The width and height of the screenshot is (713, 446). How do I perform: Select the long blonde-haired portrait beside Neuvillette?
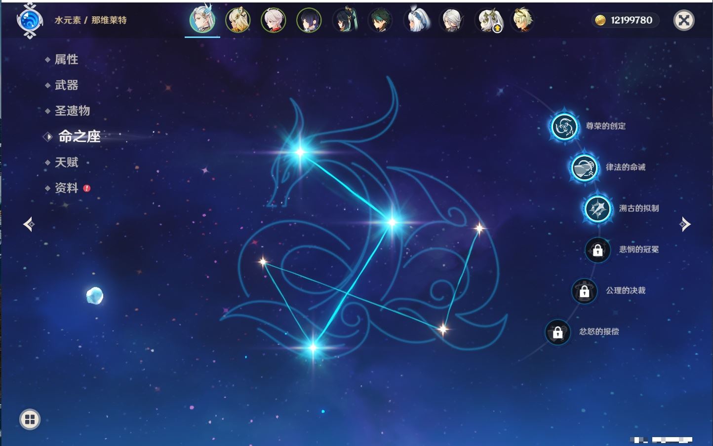[238, 20]
